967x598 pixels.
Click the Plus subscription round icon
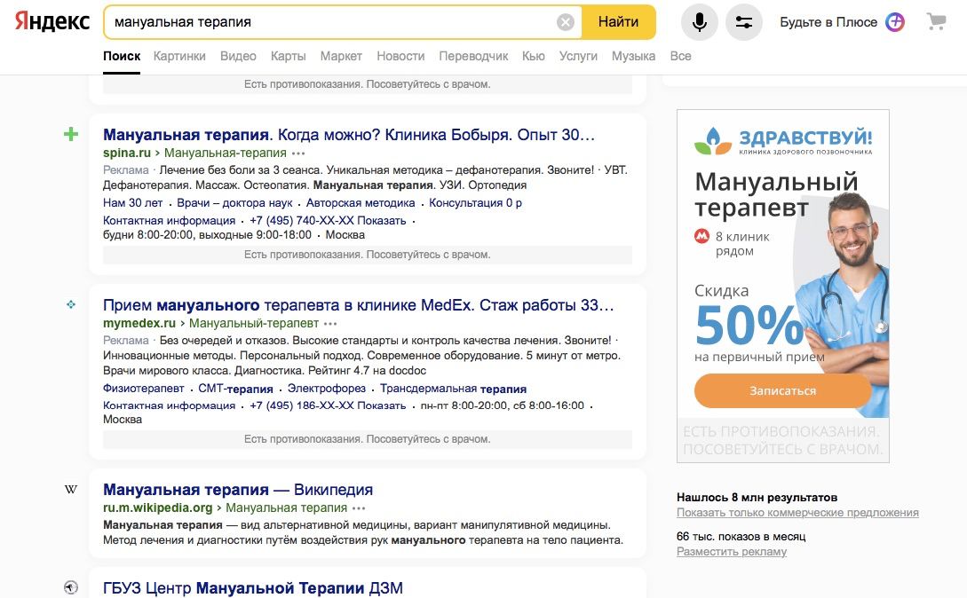tap(895, 22)
